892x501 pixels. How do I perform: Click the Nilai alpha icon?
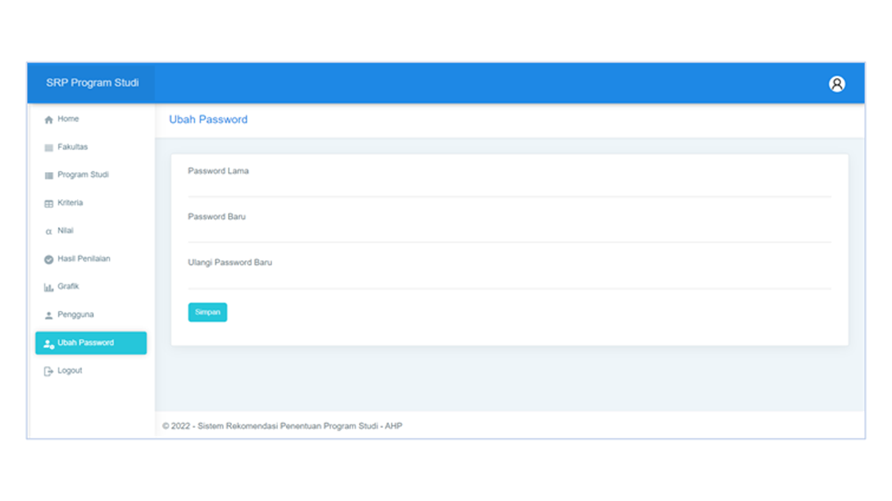49,231
